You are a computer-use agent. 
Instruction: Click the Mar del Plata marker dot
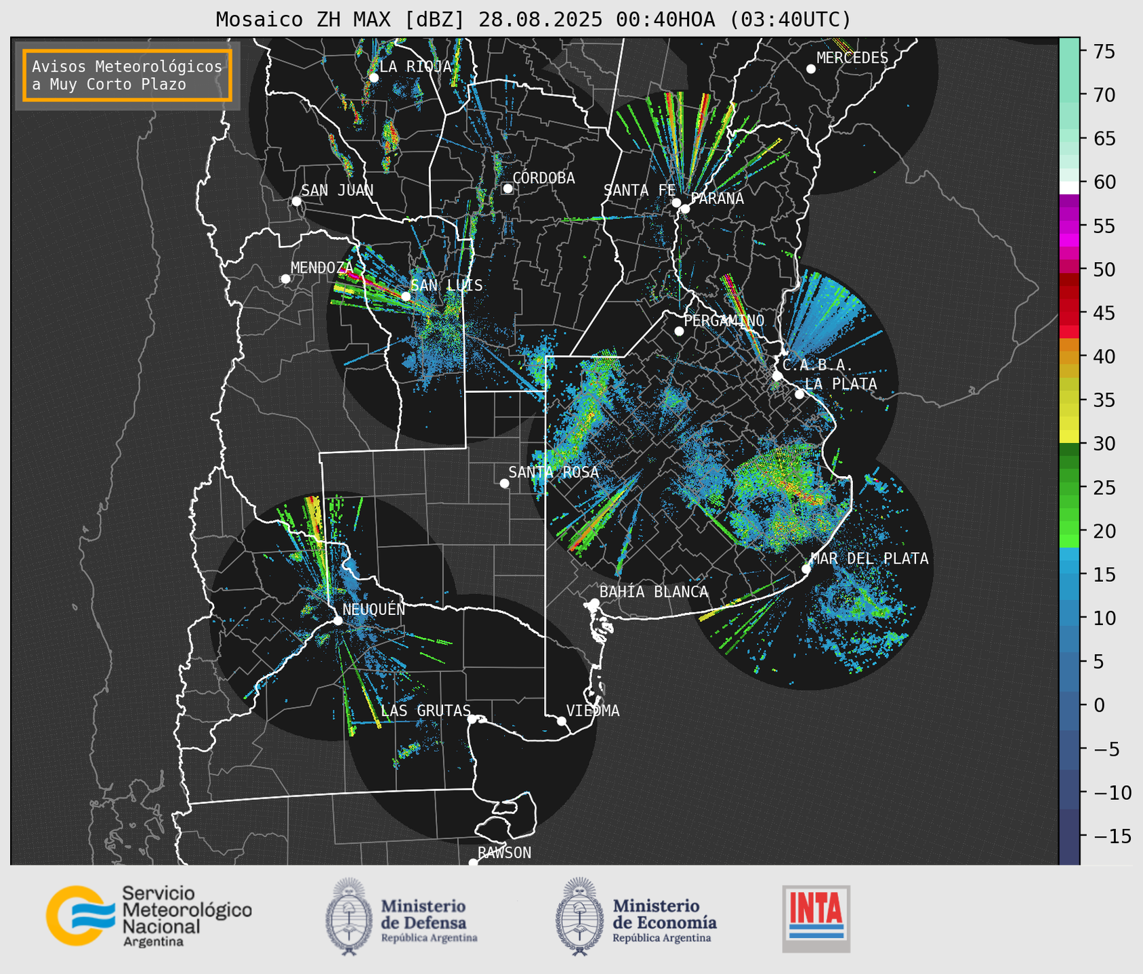point(806,569)
